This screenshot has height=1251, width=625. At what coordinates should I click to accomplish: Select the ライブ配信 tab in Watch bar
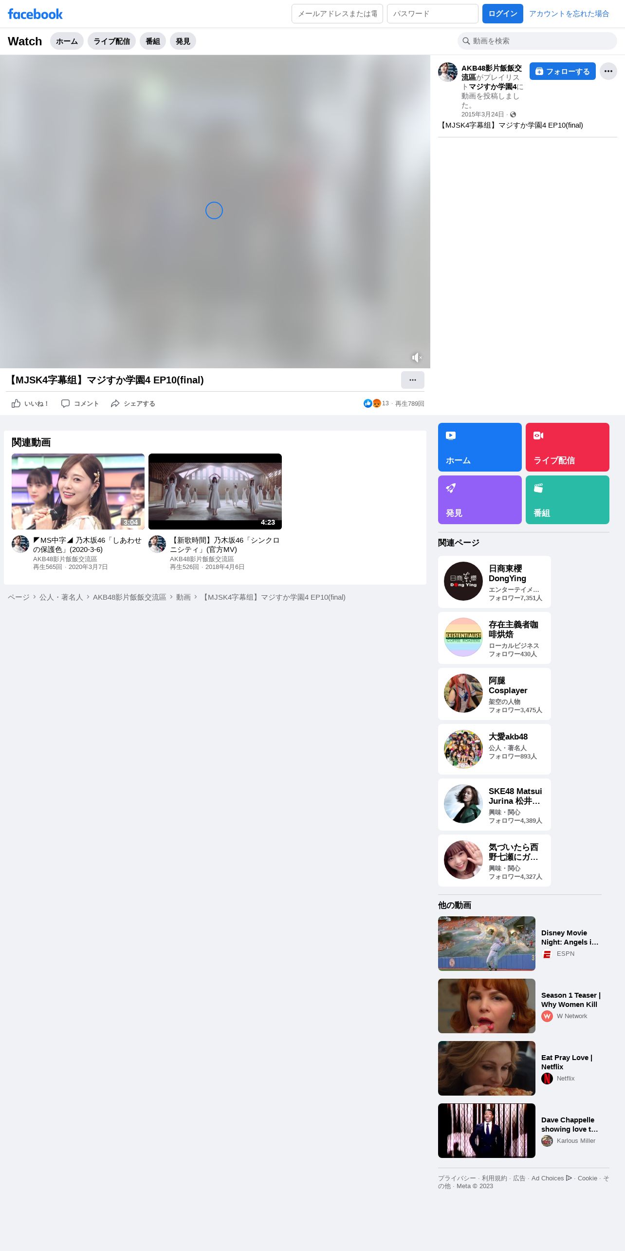(111, 41)
